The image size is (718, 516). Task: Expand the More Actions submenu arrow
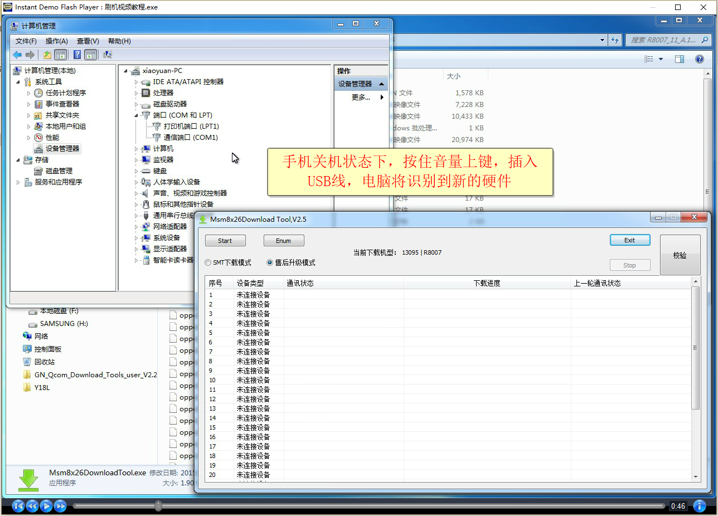point(382,97)
